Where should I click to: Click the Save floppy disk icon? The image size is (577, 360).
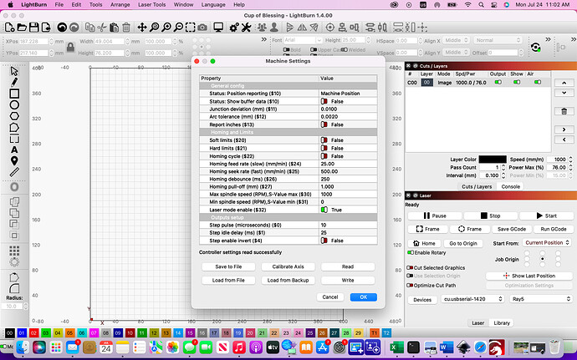coord(33,28)
